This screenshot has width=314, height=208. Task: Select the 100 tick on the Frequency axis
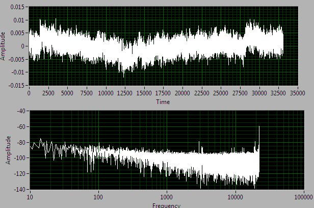tap(98, 197)
